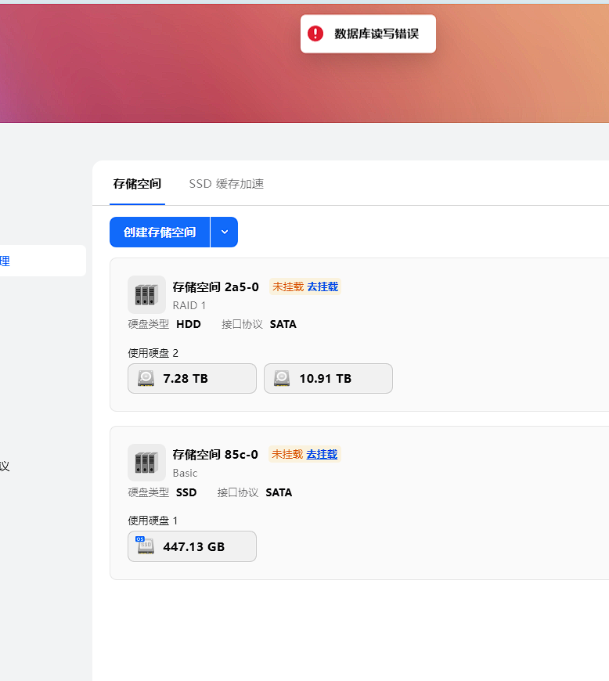
Task: Click the 去挂载 link for 存储空间 2a5-0
Action: (323, 286)
